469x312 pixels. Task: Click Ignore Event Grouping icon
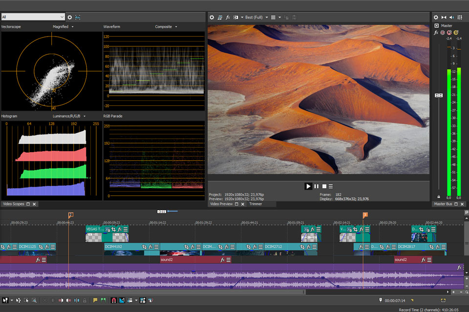click(x=150, y=300)
